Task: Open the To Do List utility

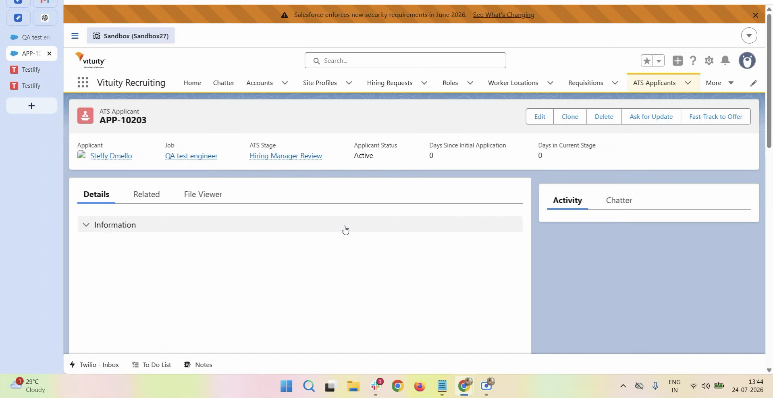Action: 152,365
